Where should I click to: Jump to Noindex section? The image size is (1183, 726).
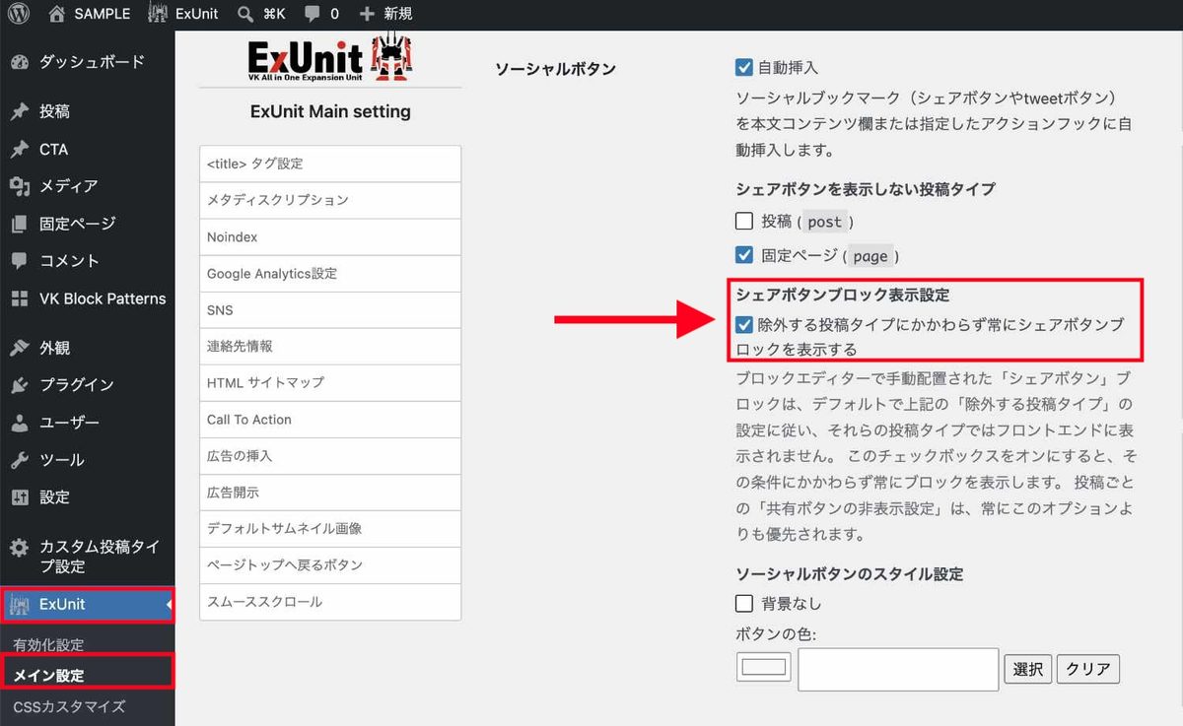(330, 237)
